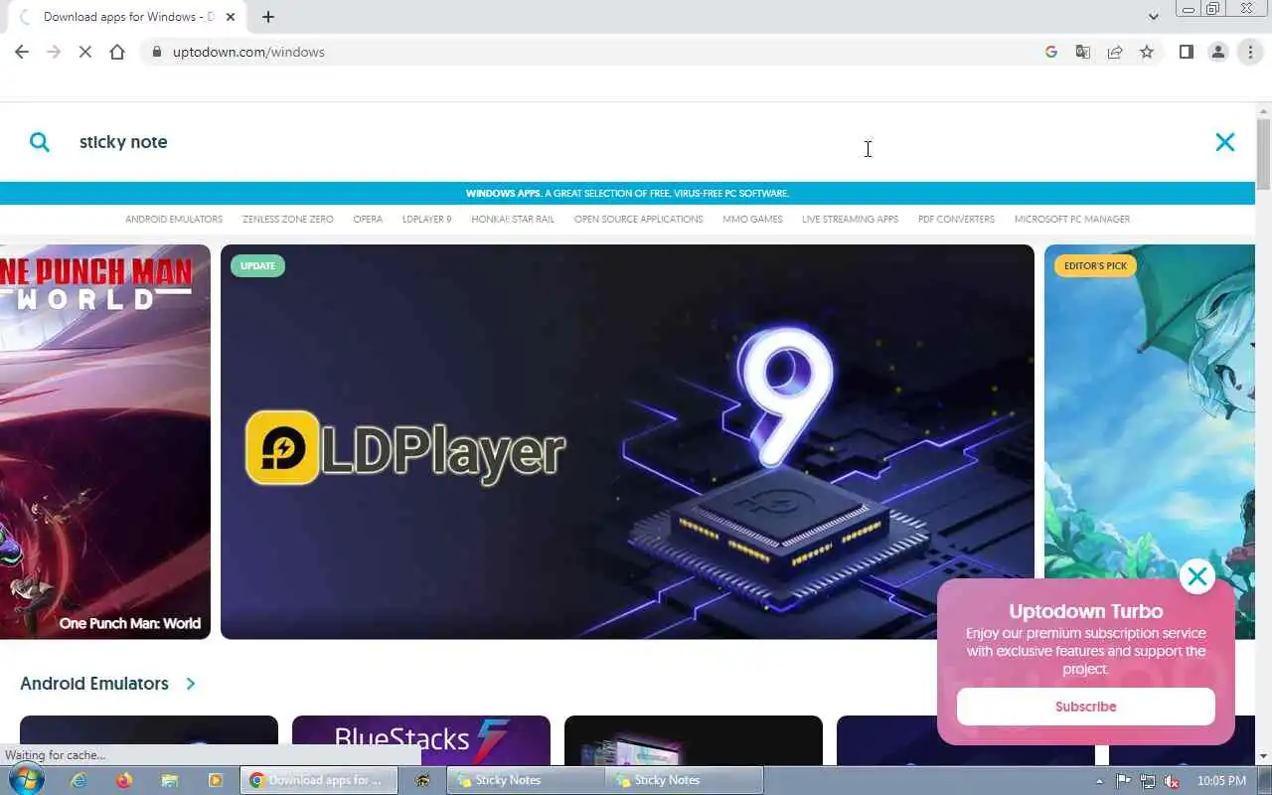1272x795 pixels.
Task: Open the network tray icon
Action: coord(1148,781)
